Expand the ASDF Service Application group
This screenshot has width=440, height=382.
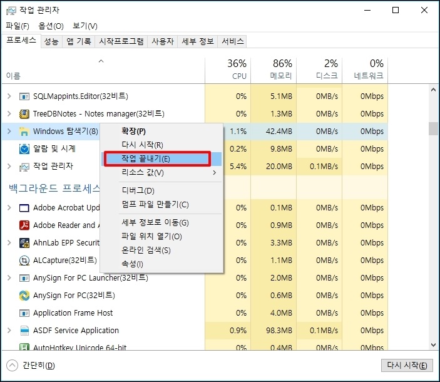pos(9,331)
